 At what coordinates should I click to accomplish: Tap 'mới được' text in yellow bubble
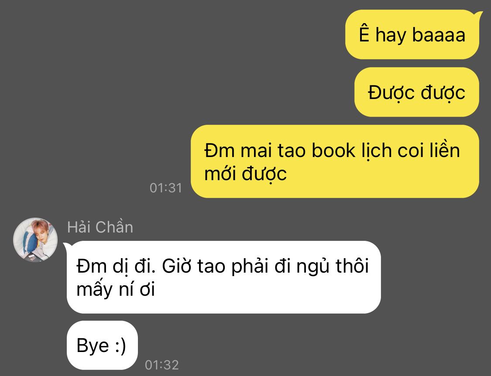point(245,174)
